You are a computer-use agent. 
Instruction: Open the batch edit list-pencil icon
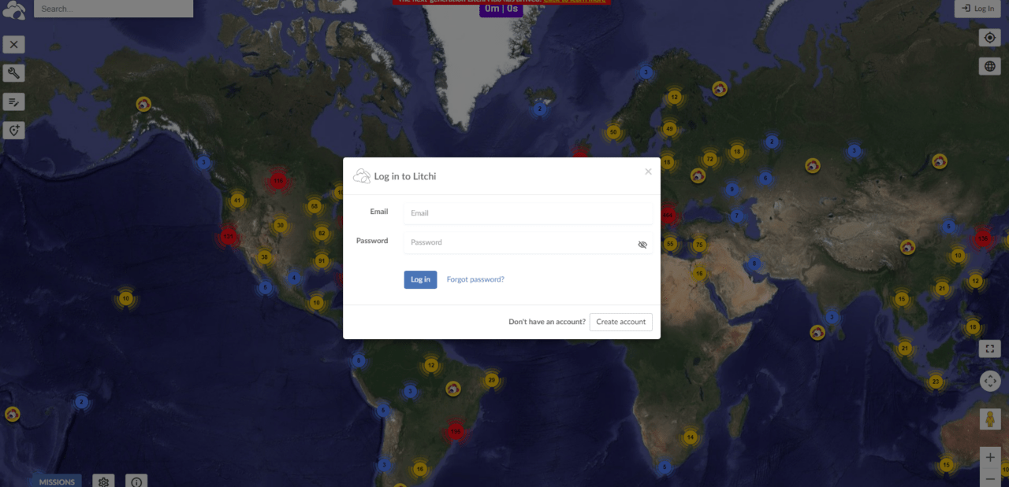[x=13, y=101]
